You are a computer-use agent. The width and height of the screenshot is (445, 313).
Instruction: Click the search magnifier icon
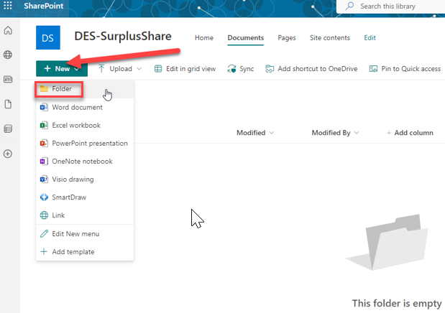pos(349,6)
